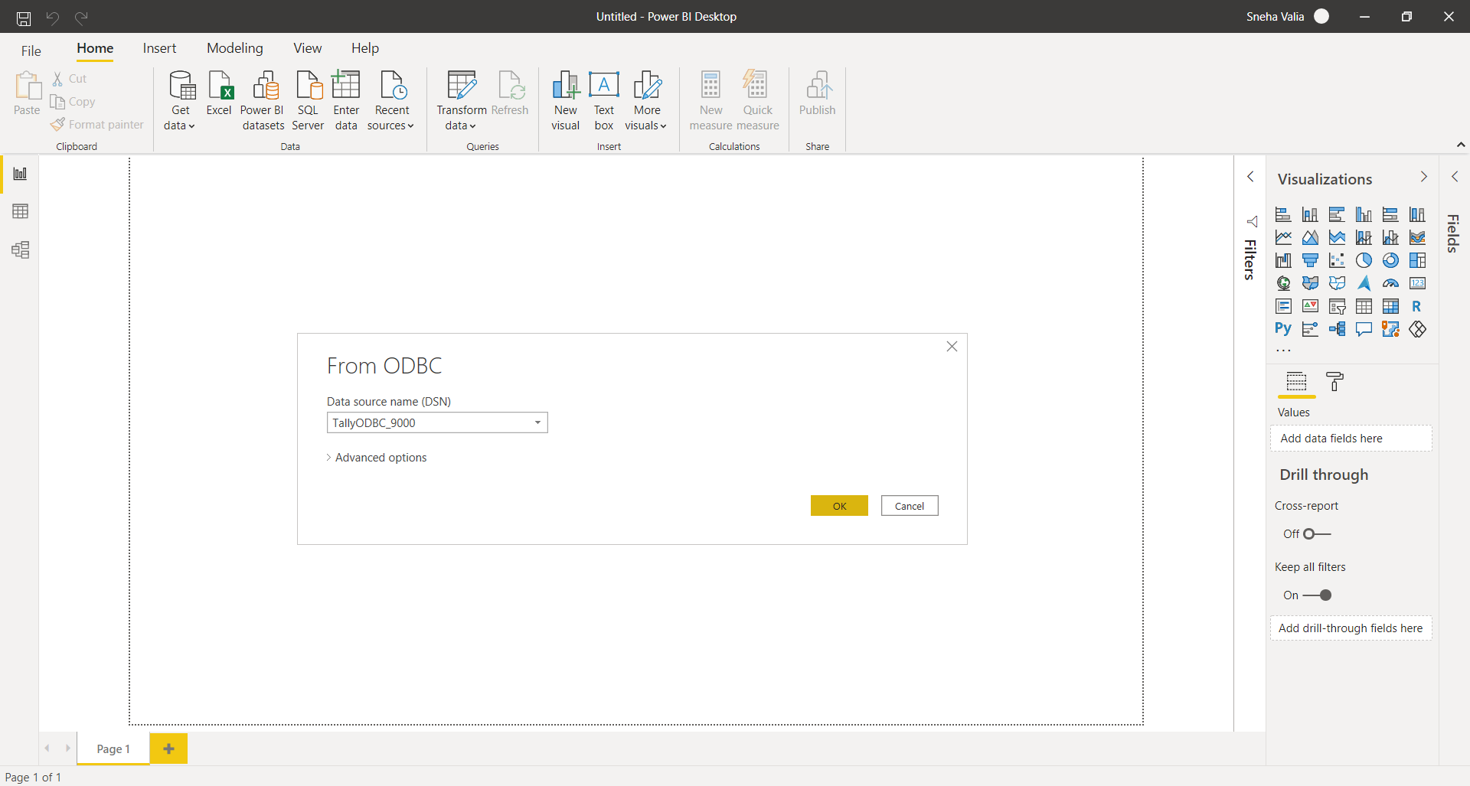
Task: Select the Power Apps visual
Action: point(1417,330)
